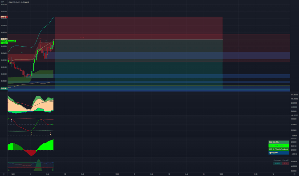Click the date label 10 on time axis
Image resolution: width=299 pixels, height=176 pixels.
(65, 174)
